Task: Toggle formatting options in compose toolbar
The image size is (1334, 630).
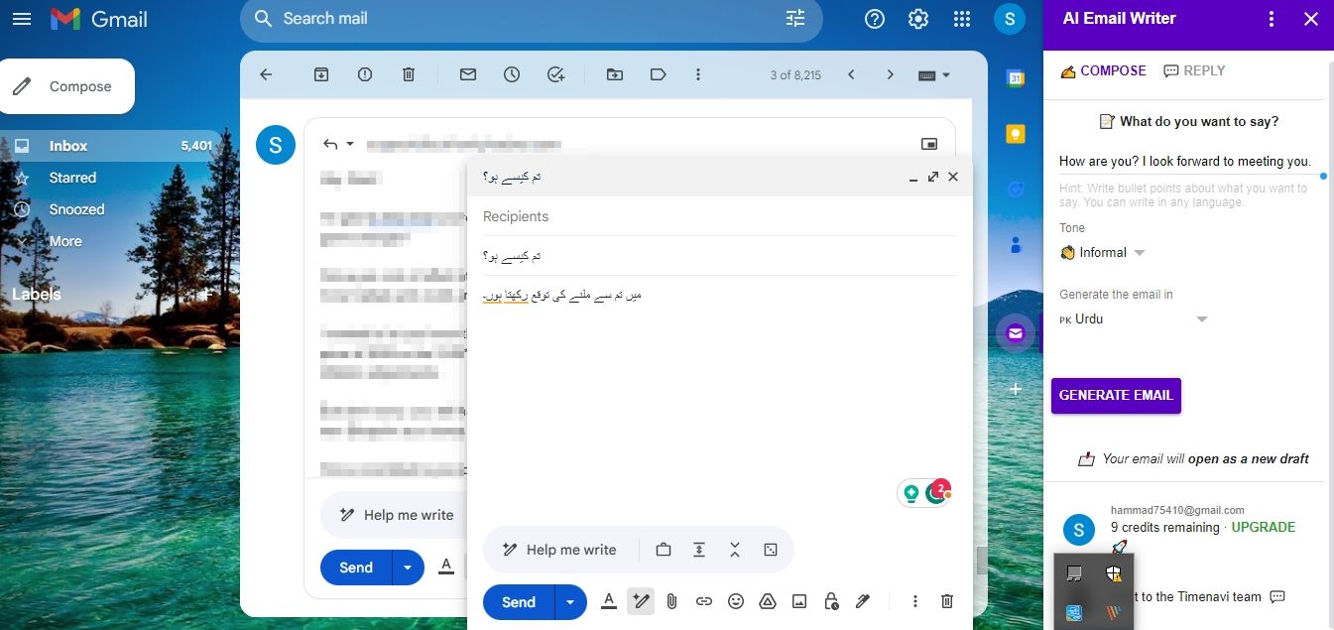Action: tap(609, 601)
